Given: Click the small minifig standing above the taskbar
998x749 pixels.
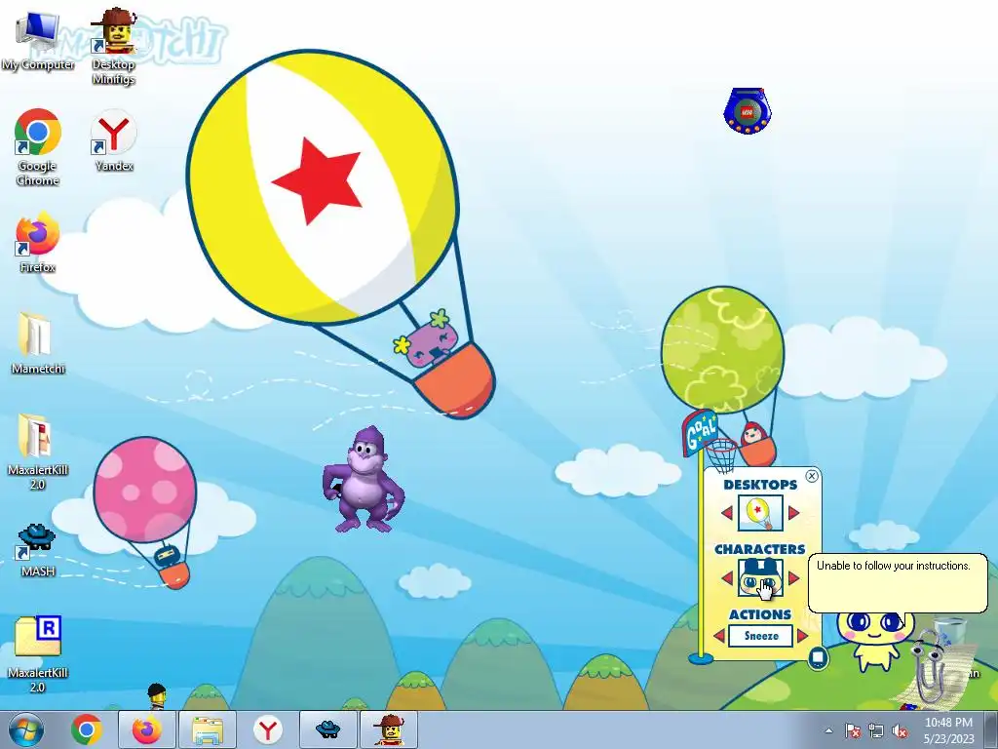Looking at the screenshot, I should click(157, 696).
